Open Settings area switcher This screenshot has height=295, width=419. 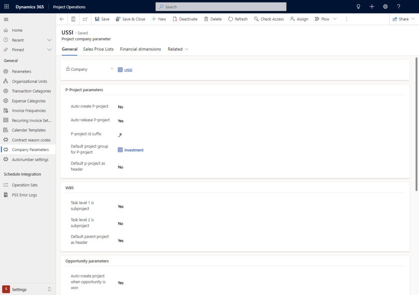click(28, 289)
